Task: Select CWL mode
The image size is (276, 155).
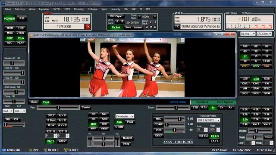Action: point(245,84)
